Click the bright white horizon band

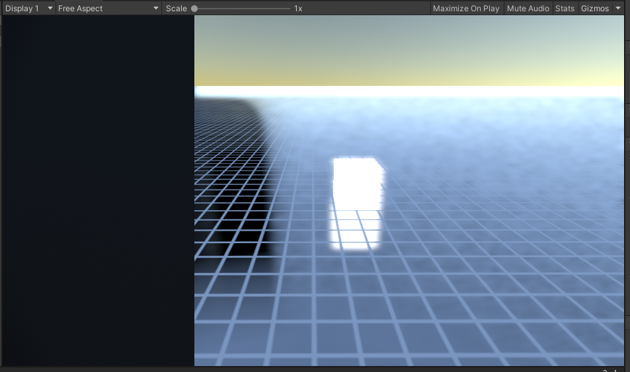(409, 91)
